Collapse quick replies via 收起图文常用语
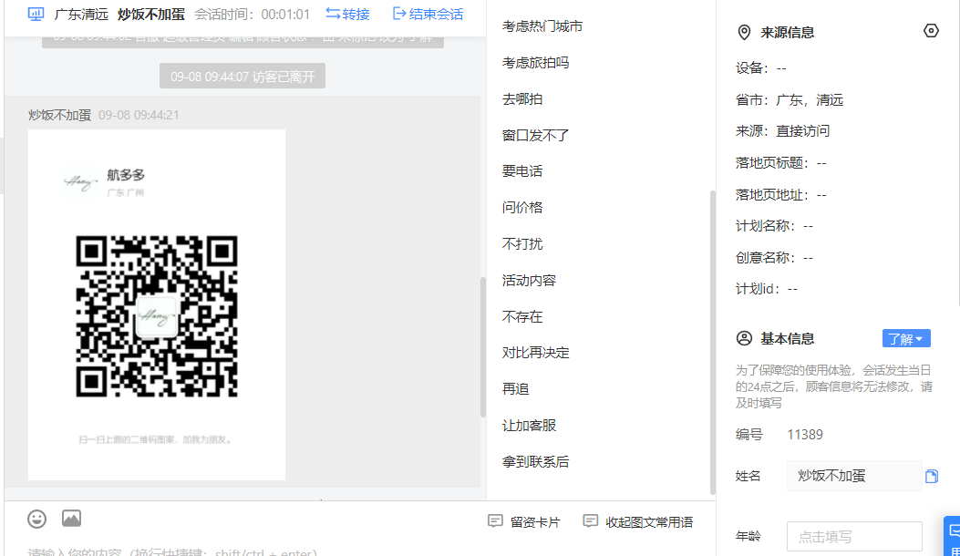Viewport: 960px width, 556px height. (x=638, y=521)
